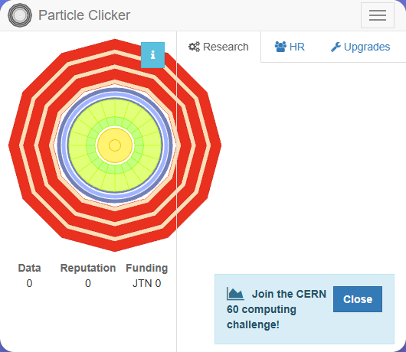Close the CERN 60 challenge notice
406x352 pixels.
(x=358, y=299)
